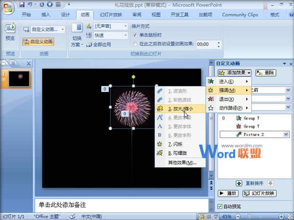Apply to all slides (全部应用)
The width and height of the screenshot is (294, 220).
pyautogui.click(x=99, y=44)
